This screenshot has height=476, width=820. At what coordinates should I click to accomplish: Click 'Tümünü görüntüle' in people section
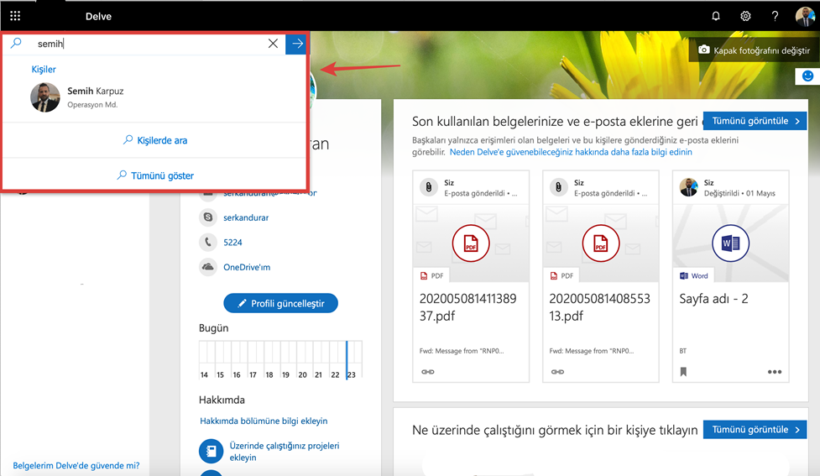(x=755, y=430)
